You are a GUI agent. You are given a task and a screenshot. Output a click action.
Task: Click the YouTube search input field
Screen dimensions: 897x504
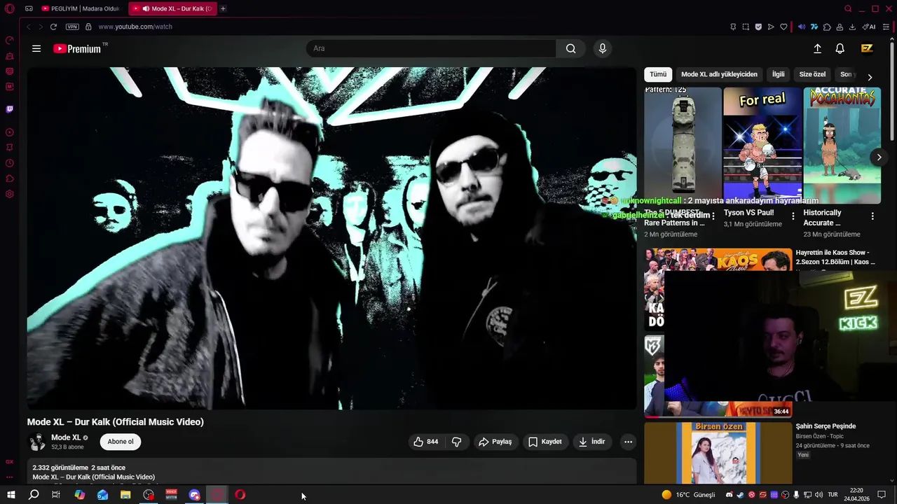coord(431,48)
